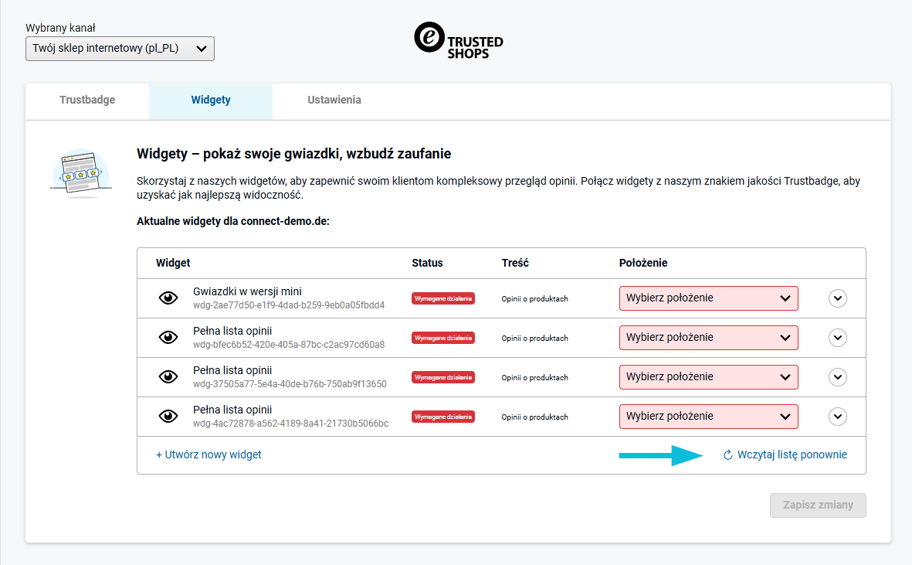Viewport: 912px width, 565px height.
Task: Toggle eye icon for widget wdg-4ac72878
Action: tap(168, 417)
